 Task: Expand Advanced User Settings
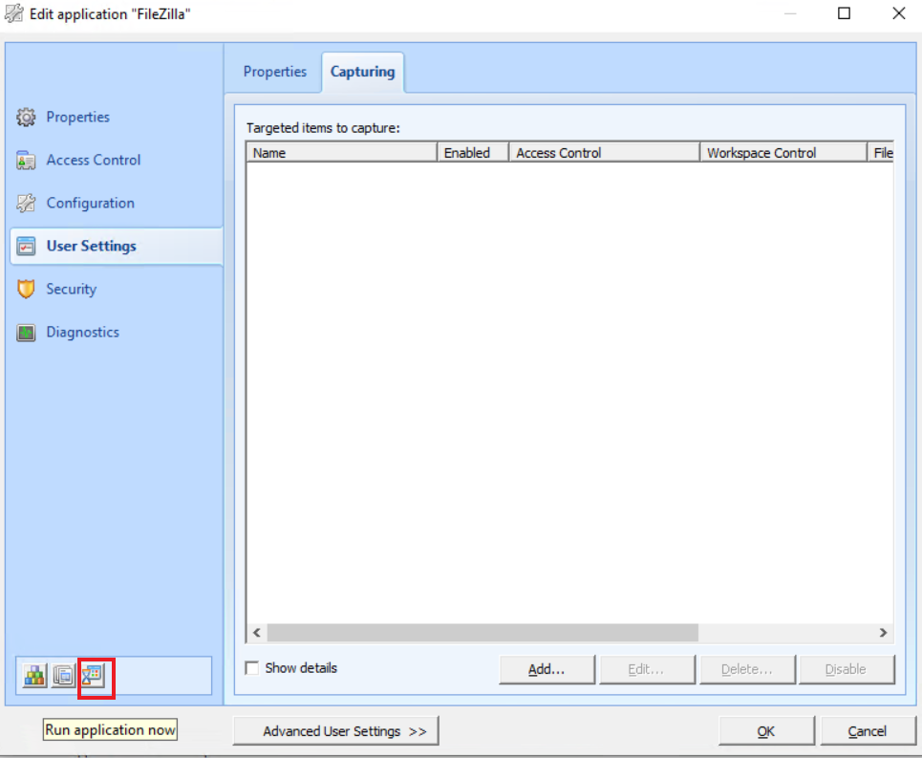[335, 731]
